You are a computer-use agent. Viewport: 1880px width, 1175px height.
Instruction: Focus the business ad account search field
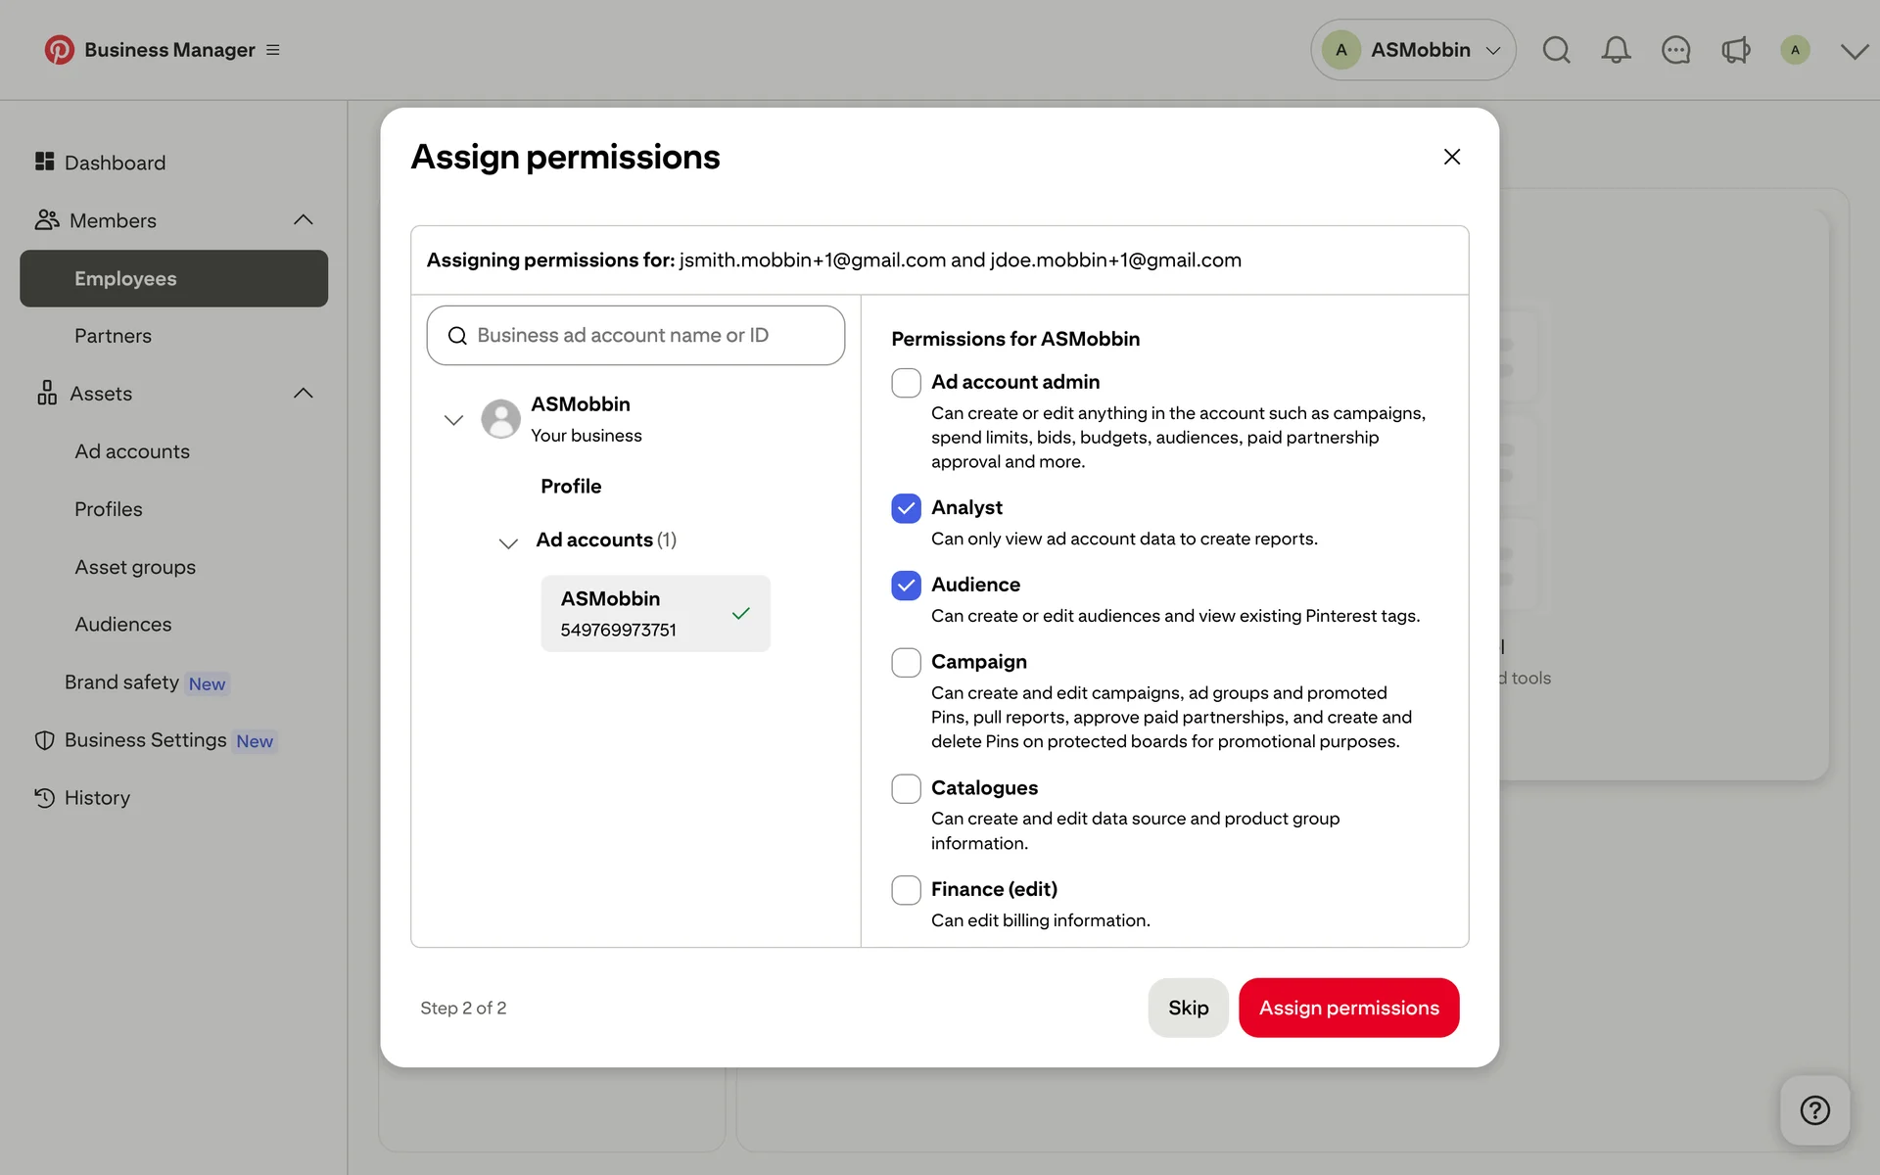pos(636,336)
